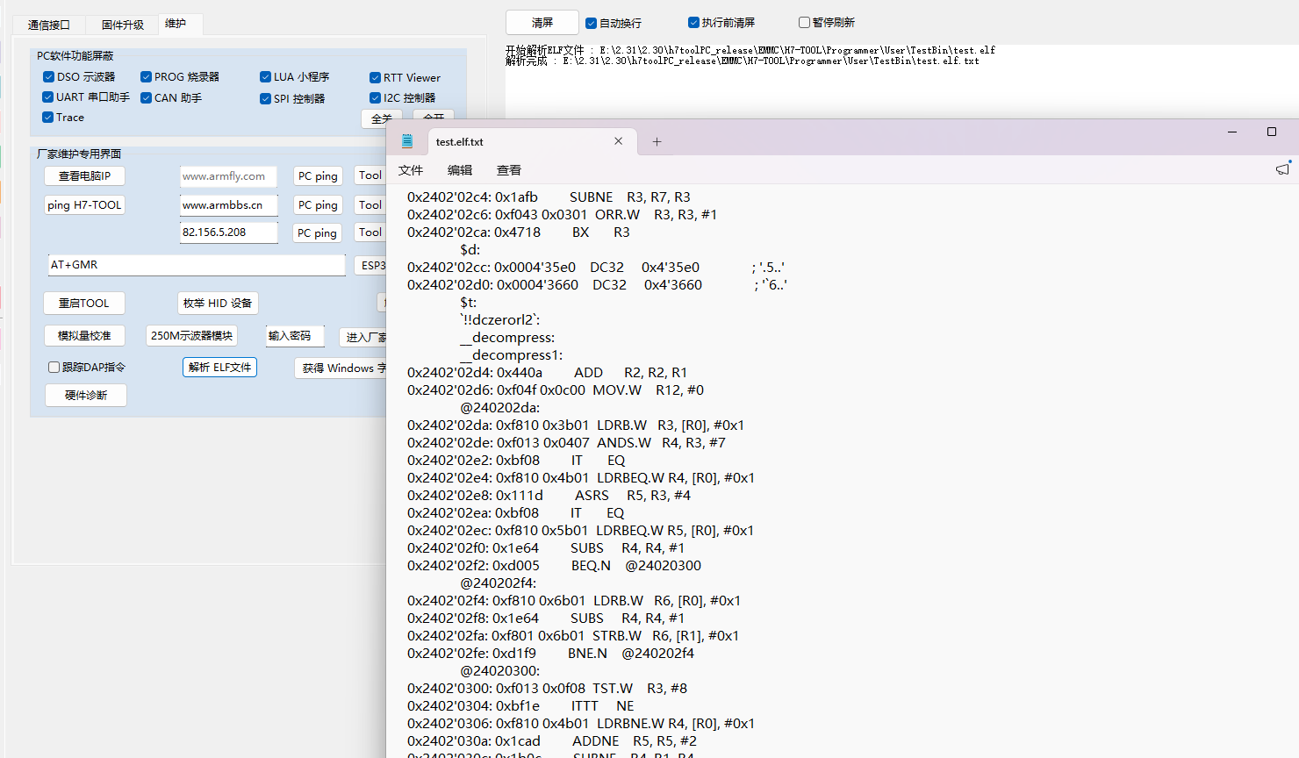This screenshot has width=1299, height=758.
Task: Click the 解析 ELF文件 button
Action: pyautogui.click(x=219, y=368)
